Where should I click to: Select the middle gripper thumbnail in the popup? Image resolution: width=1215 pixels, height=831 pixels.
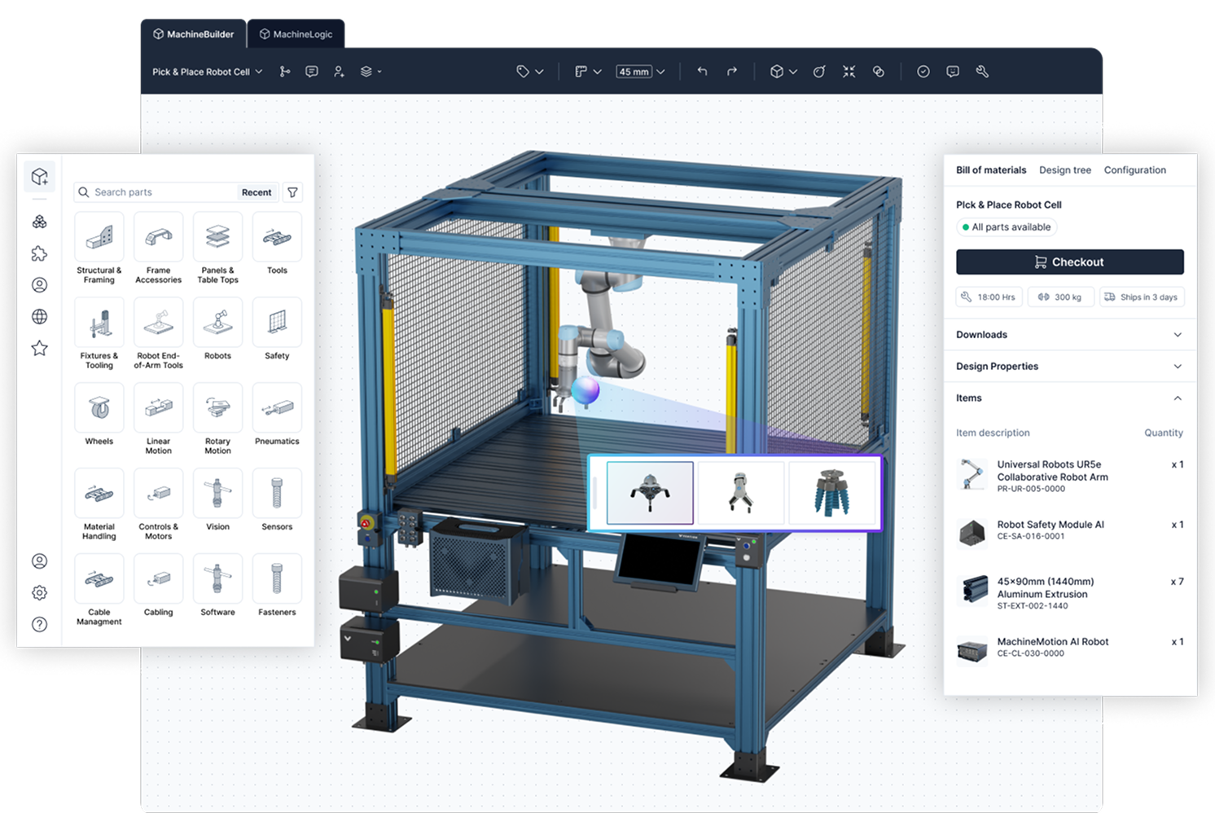[740, 492]
